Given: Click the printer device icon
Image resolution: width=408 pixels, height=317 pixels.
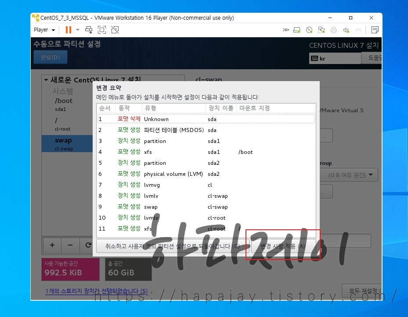Looking at the screenshot, I should (334, 30).
